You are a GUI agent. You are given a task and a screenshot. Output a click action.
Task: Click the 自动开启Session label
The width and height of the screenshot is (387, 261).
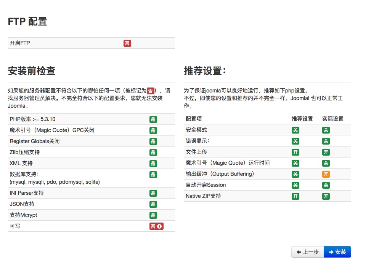[206, 185]
